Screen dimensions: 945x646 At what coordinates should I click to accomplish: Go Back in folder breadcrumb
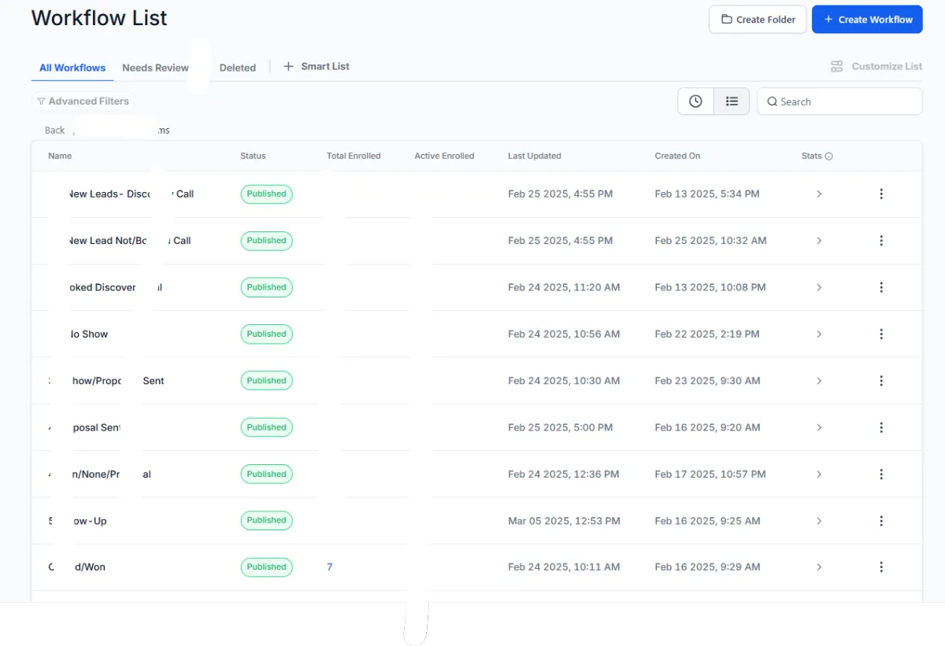55,131
